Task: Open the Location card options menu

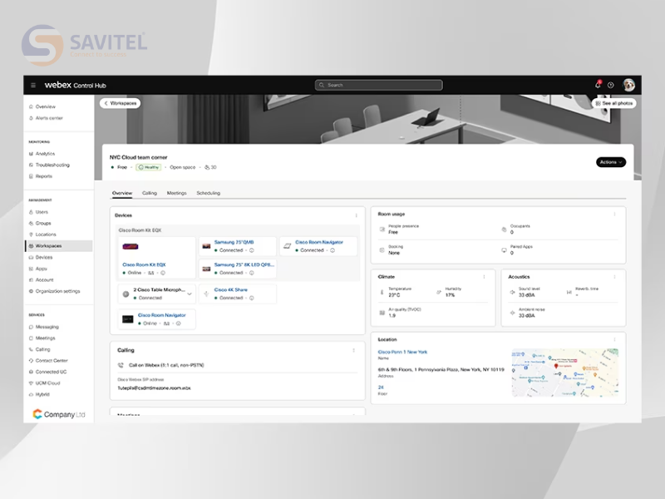Action: (614, 339)
